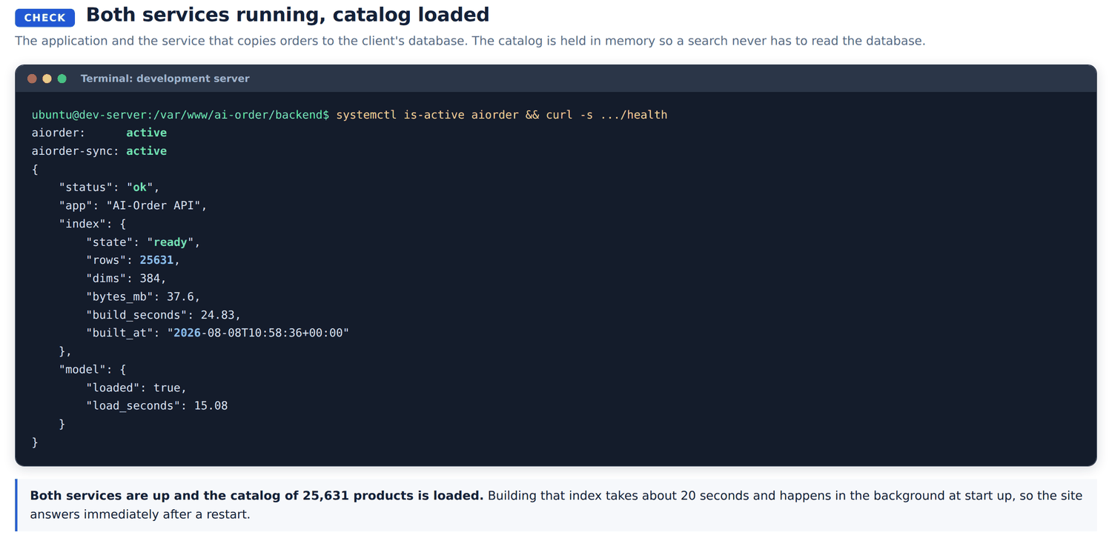Select the 'Both services running, catalog loaded' heading

(288, 15)
